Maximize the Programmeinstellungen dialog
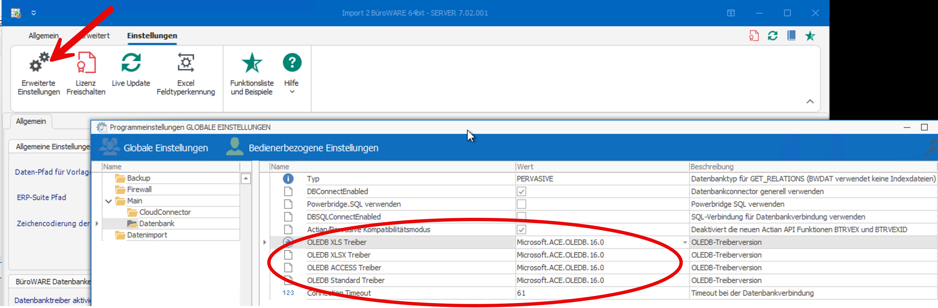This screenshot has height=308, width=938. tap(924, 127)
